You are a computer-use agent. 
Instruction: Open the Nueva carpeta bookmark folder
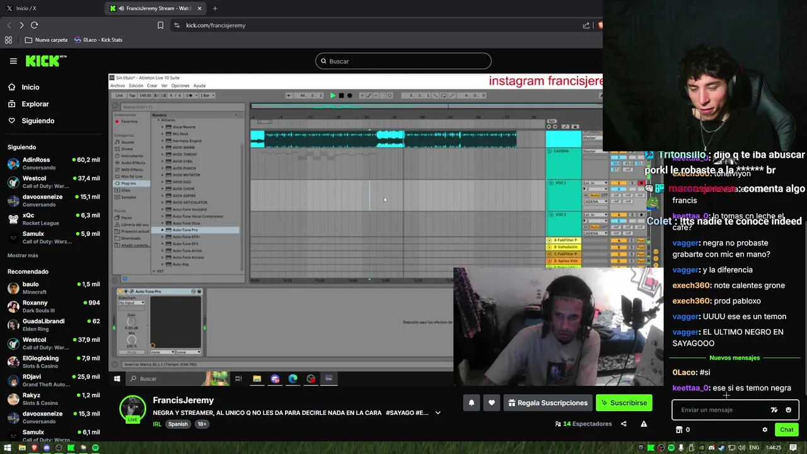coord(46,40)
